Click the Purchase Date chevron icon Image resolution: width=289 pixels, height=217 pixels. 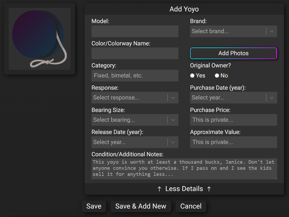click(272, 98)
